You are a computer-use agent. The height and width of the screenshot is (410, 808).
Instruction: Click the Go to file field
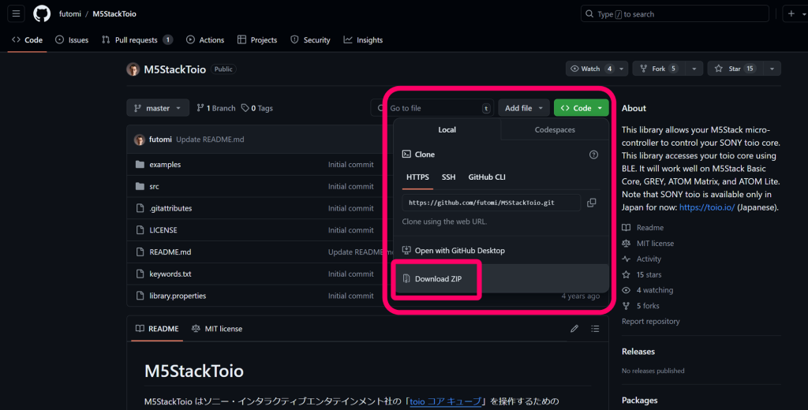432,108
